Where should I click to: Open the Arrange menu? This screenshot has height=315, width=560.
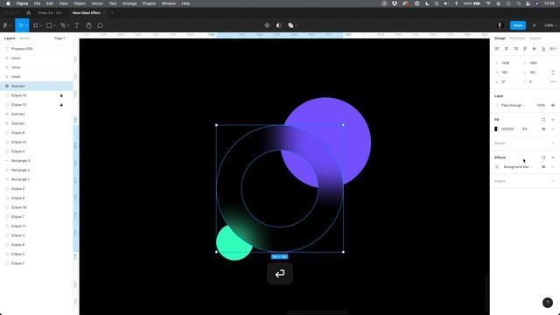pos(129,3)
